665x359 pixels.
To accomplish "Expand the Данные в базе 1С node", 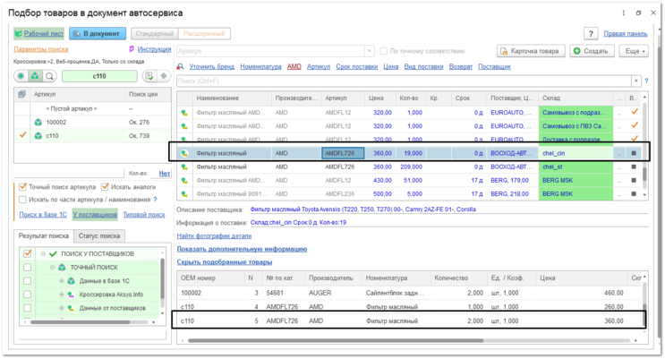I will click(x=62, y=281).
